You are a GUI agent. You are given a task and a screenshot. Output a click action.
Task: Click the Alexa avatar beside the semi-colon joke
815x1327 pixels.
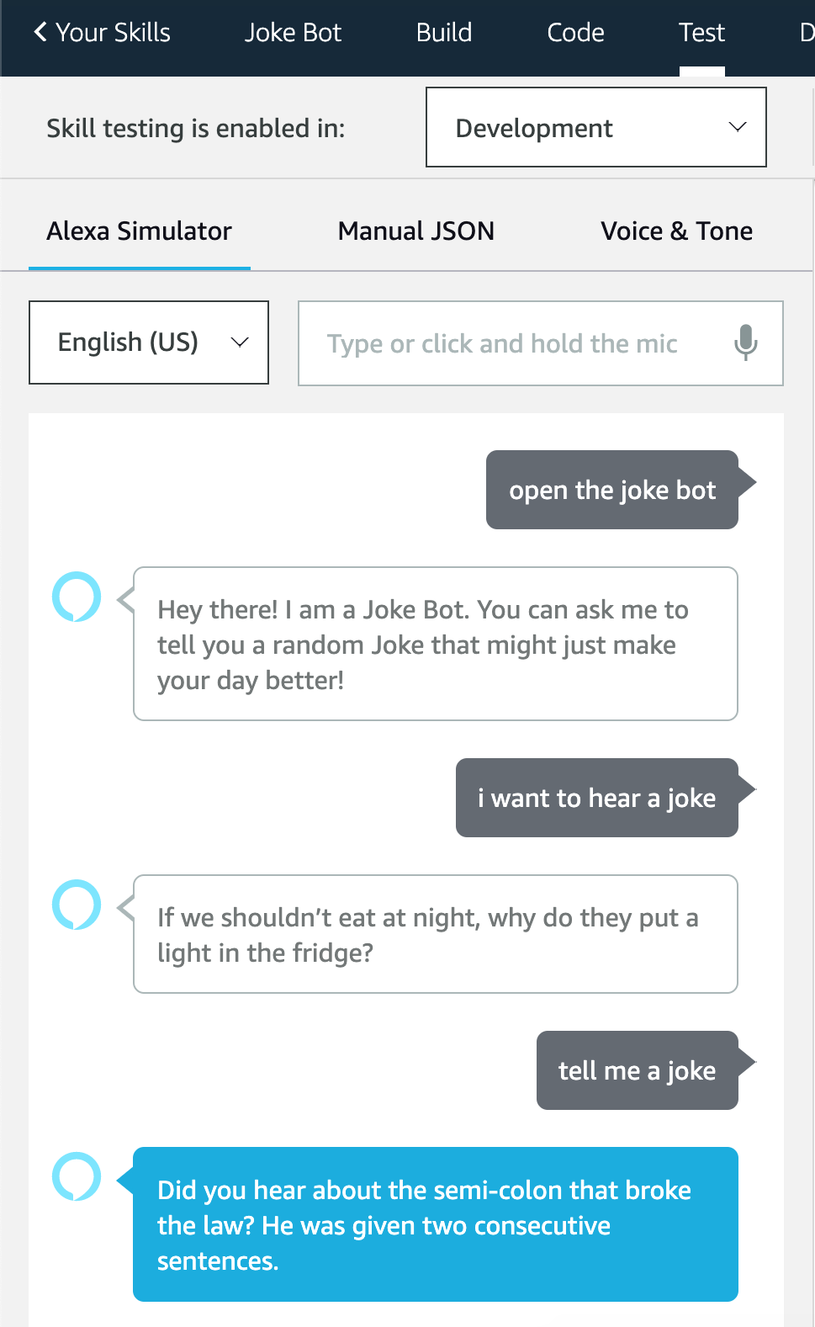(77, 1177)
